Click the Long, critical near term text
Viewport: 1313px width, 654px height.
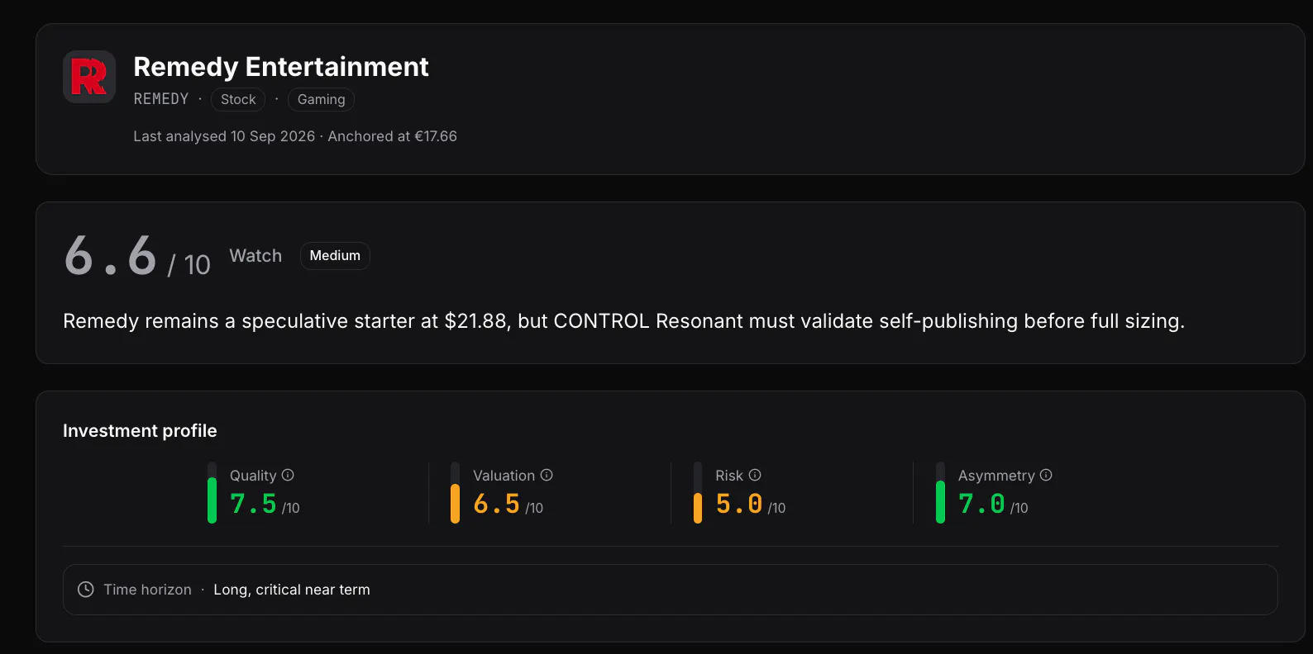[292, 590]
